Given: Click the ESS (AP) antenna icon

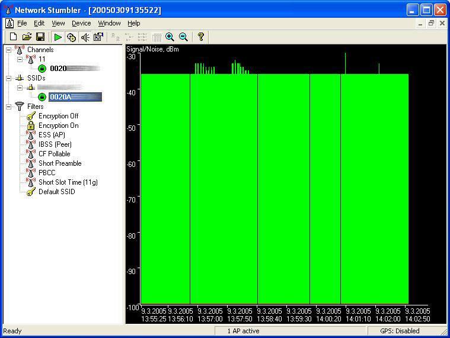Looking at the screenshot, I should tap(31, 134).
